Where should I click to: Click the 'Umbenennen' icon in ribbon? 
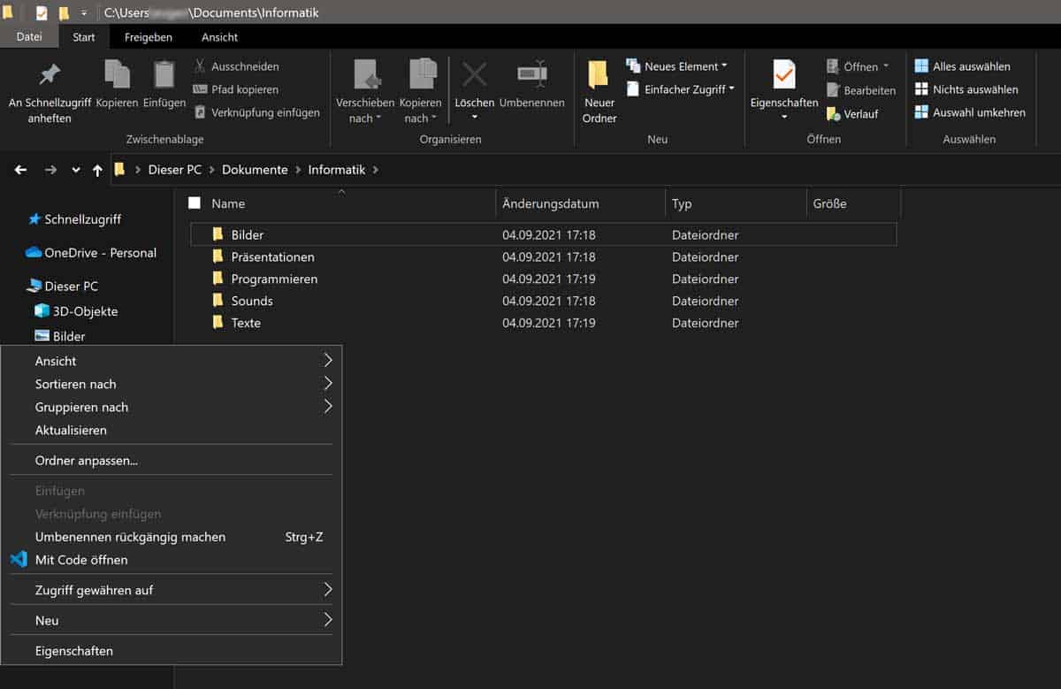point(531,75)
